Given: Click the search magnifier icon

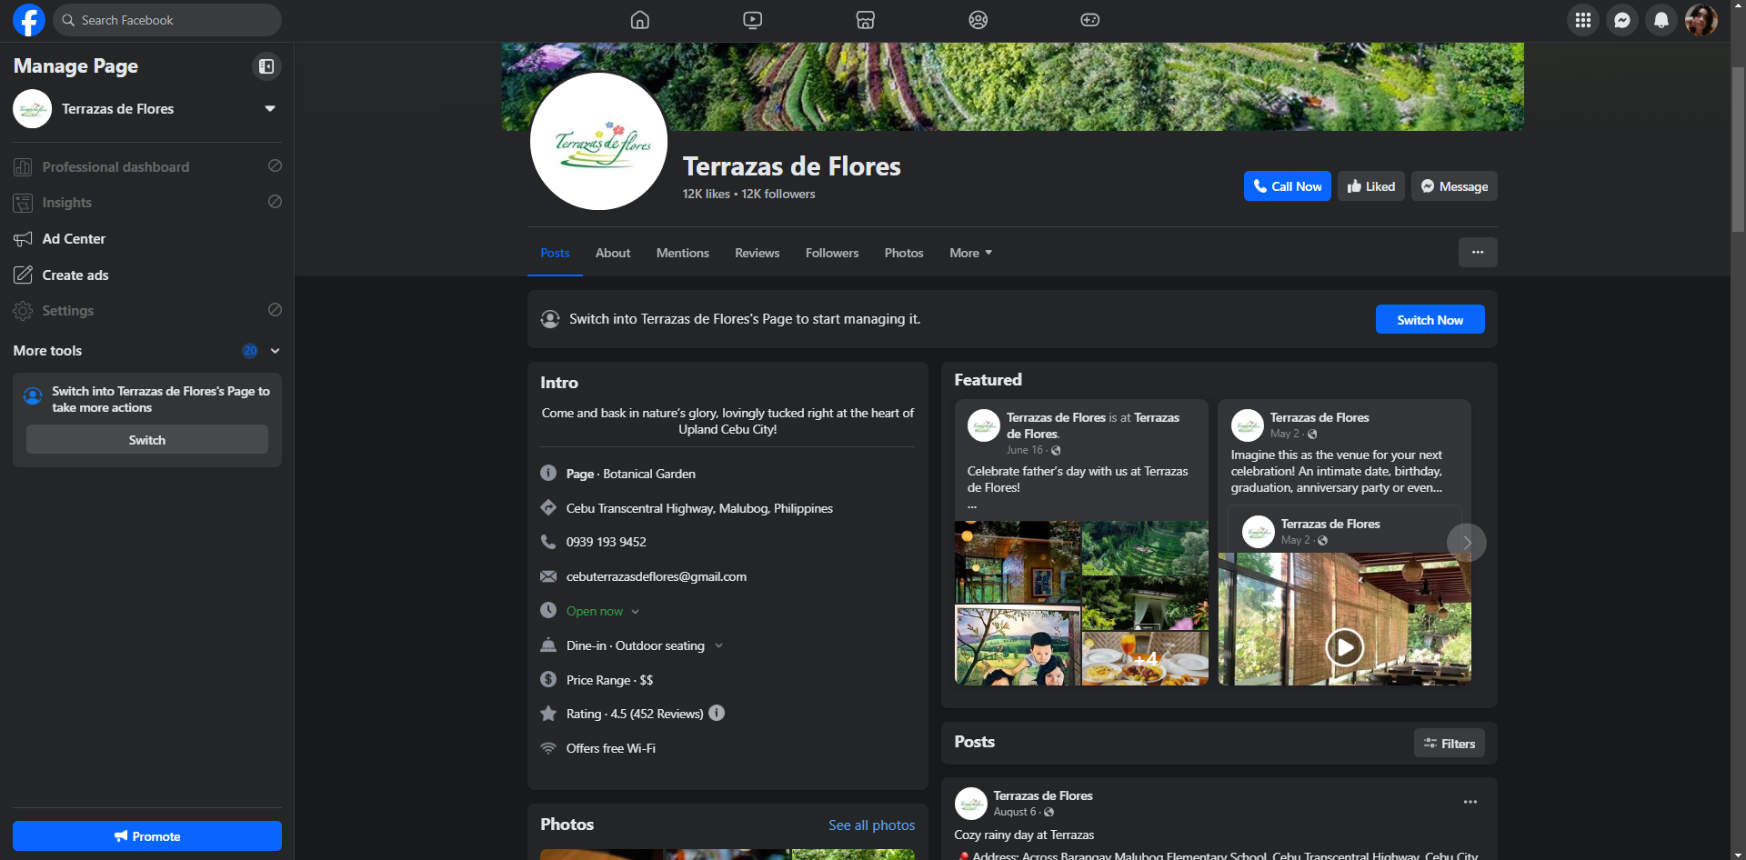Looking at the screenshot, I should (68, 20).
